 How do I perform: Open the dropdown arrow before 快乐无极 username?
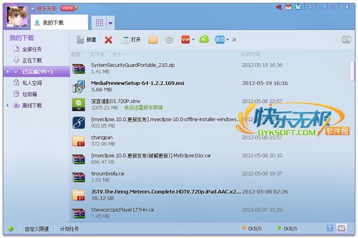[33, 9]
